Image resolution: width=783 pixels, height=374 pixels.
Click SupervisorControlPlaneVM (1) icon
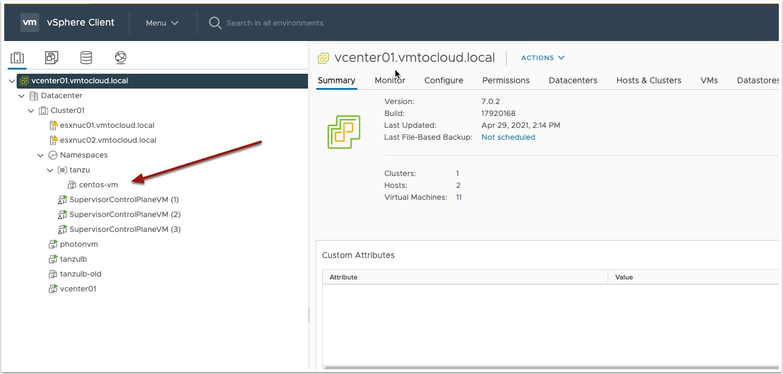click(x=62, y=200)
